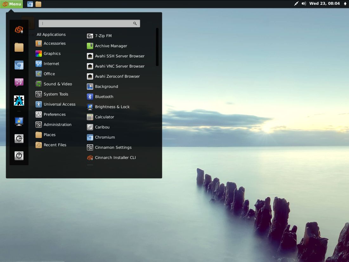This screenshot has width=349, height=262.
Task: Open the Pidgin chat favorite icon
Action: 19,82
